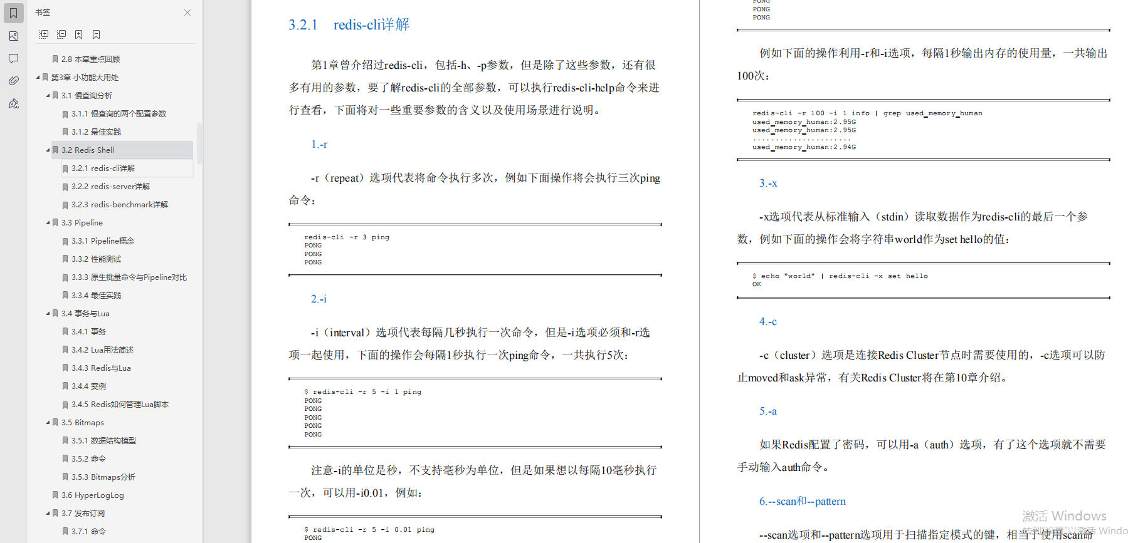Image resolution: width=1128 pixels, height=543 pixels.
Task: Go to bookmark 3.4.4 案例
Action: (x=88, y=386)
